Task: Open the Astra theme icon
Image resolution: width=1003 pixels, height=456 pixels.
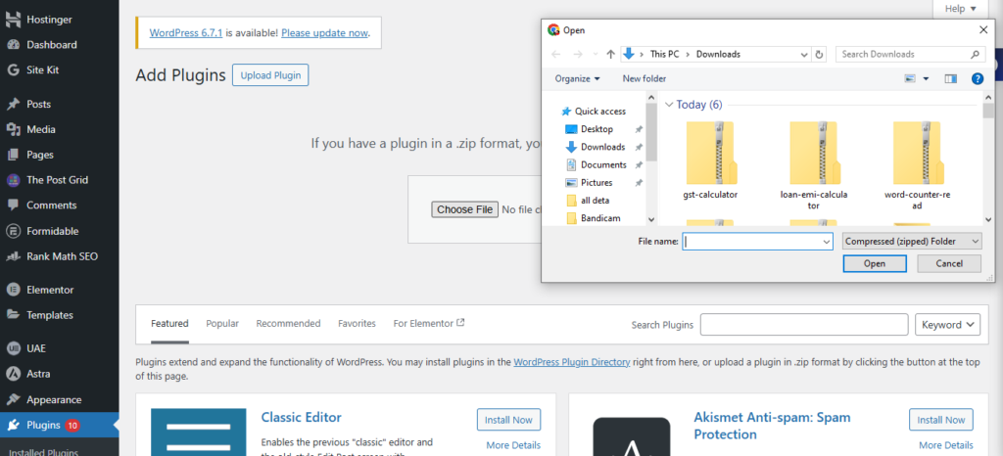Action: pyautogui.click(x=13, y=374)
